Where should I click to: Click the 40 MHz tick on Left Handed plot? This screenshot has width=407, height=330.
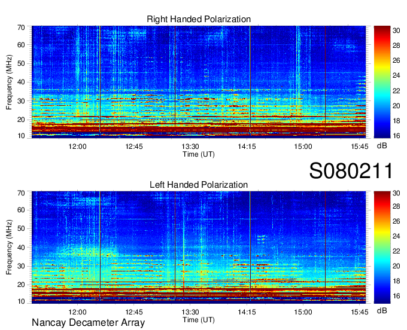pos(21,247)
